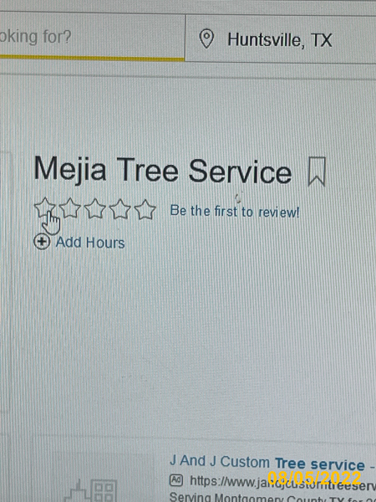Click the 'looking for?' search field
The height and width of the screenshot is (502, 376).
92,36
